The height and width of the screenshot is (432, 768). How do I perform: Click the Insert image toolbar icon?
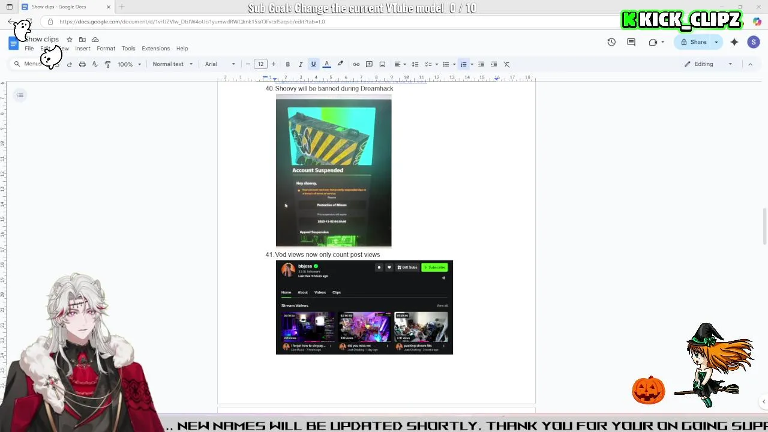[382, 64]
